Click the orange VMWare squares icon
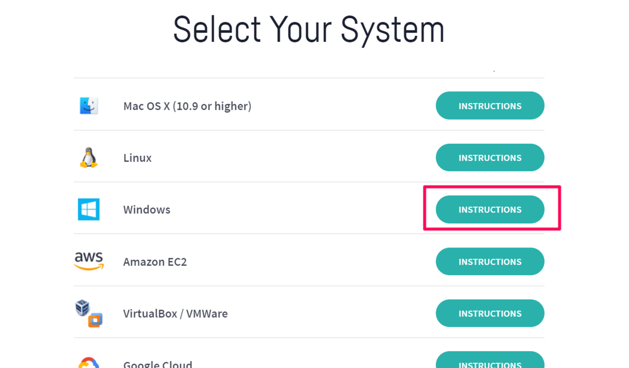The height and width of the screenshot is (368, 629). (x=95, y=319)
